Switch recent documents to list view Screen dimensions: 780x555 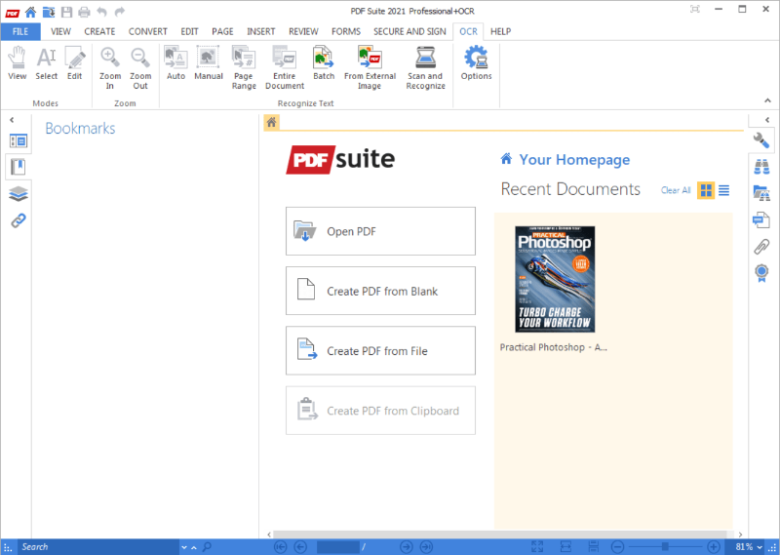723,190
